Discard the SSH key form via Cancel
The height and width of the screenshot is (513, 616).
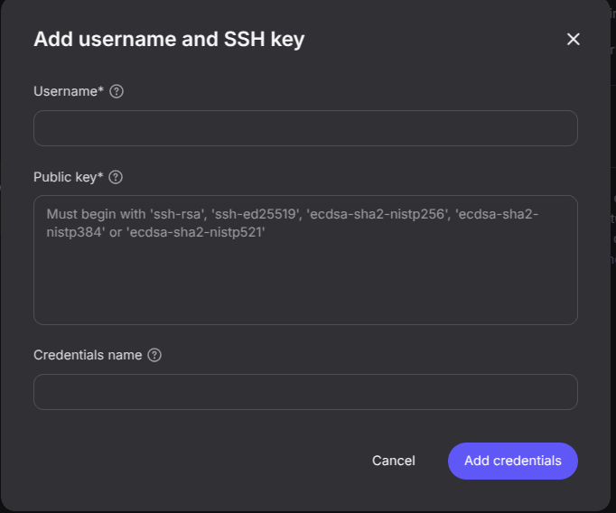click(x=394, y=461)
